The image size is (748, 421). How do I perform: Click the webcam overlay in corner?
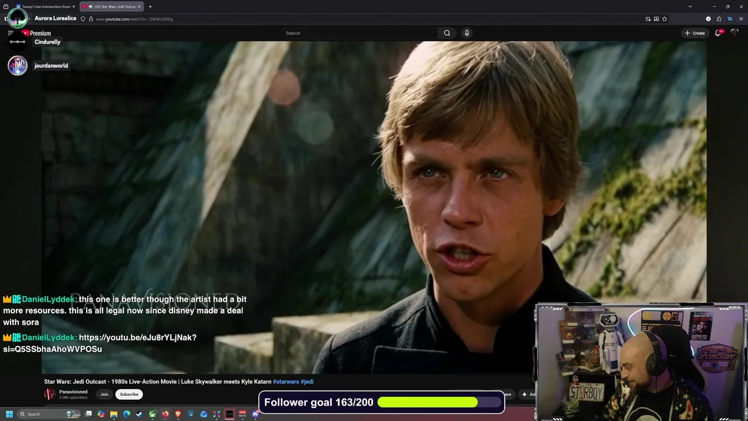click(x=641, y=362)
